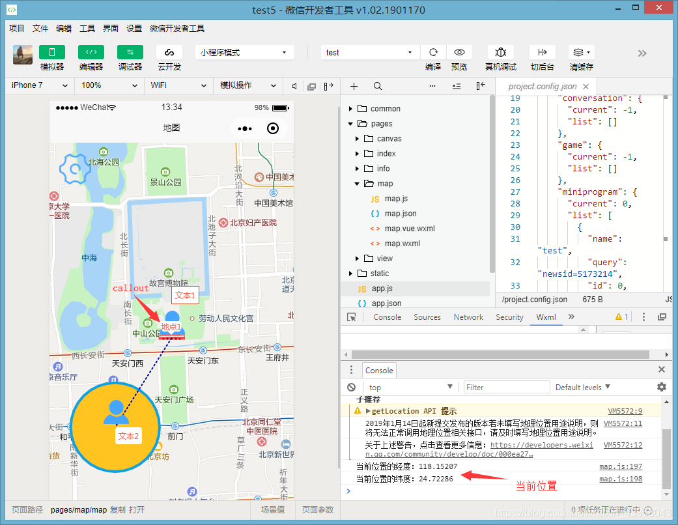Open the 清缓存 clear cache dropdown
The width and height of the screenshot is (678, 525).
581,52
